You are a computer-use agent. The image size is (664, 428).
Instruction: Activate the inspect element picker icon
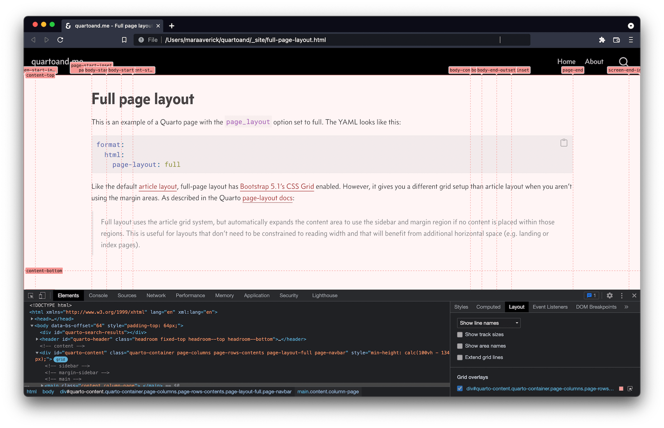coord(30,295)
